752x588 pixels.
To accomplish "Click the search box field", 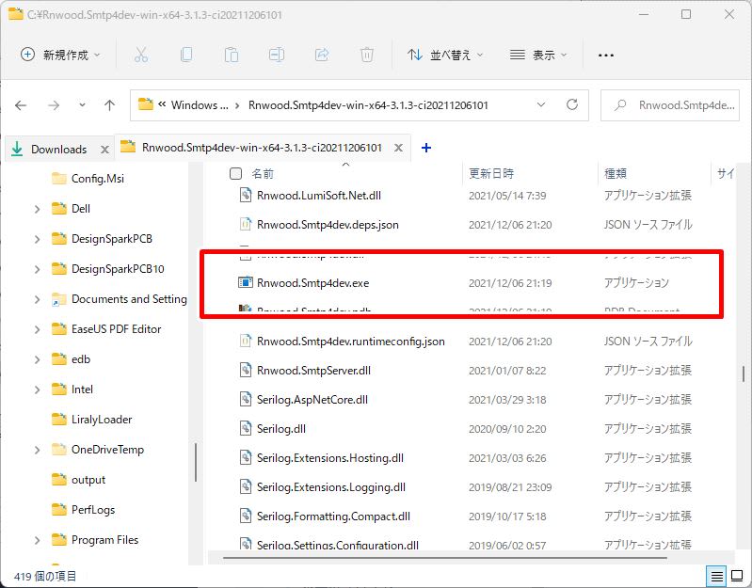I will point(670,105).
